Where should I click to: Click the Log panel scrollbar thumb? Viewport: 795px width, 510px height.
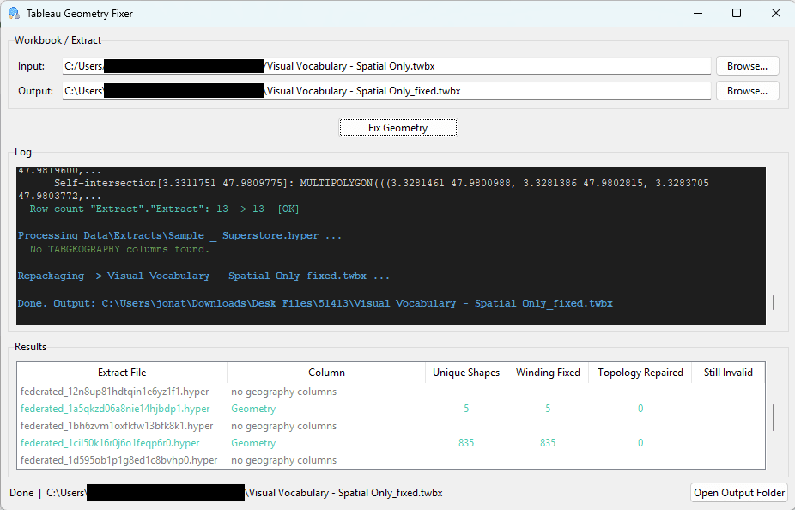[774, 303]
